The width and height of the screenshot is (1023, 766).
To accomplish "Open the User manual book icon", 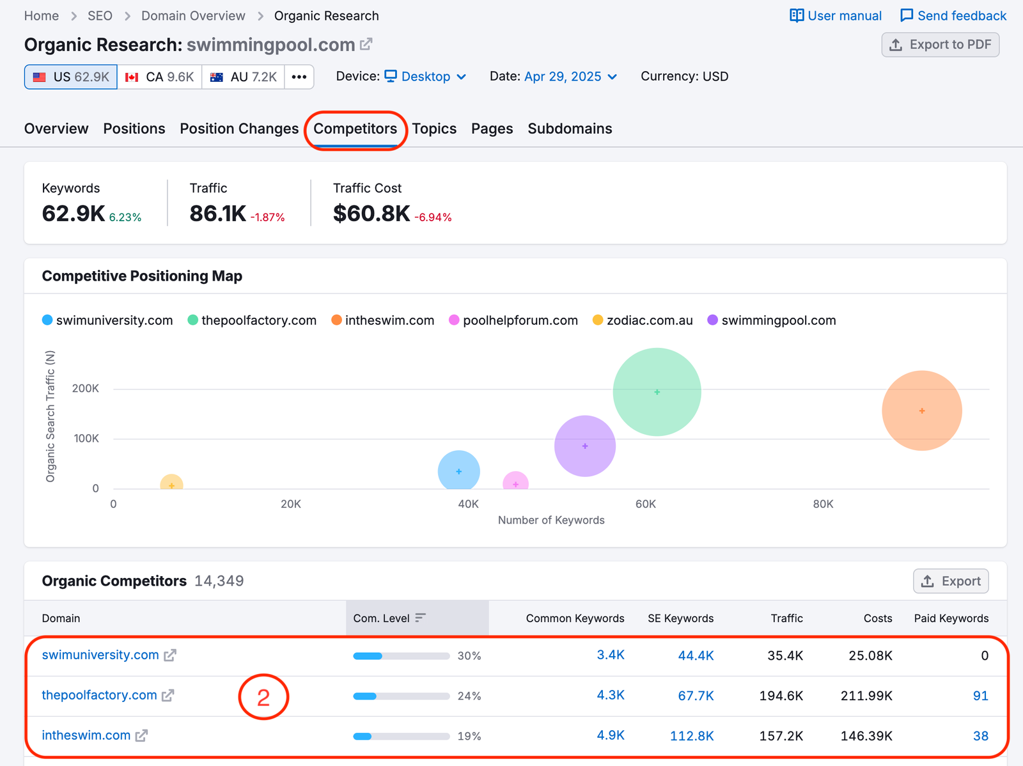I will pyautogui.click(x=796, y=16).
